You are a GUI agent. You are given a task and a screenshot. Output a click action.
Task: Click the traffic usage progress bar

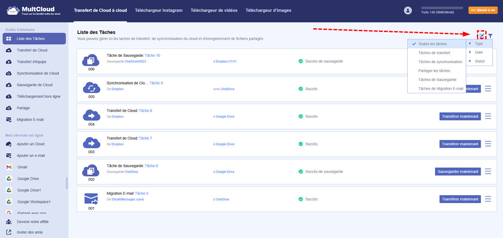(x=442, y=8)
